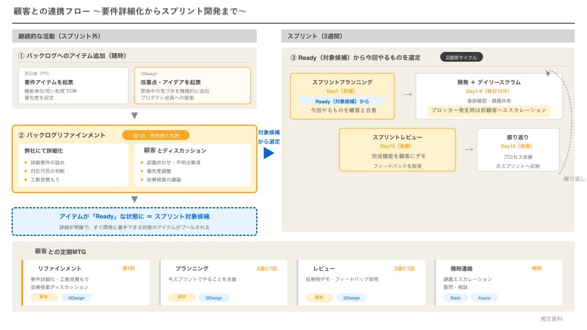The height and width of the screenshot is (330, 587).
Task: Click the i3Design tag in リファインメント card
Action: pyautogui.click(x=76, y=298)
